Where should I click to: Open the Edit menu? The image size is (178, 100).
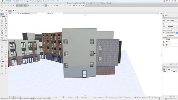coord(17,1)
